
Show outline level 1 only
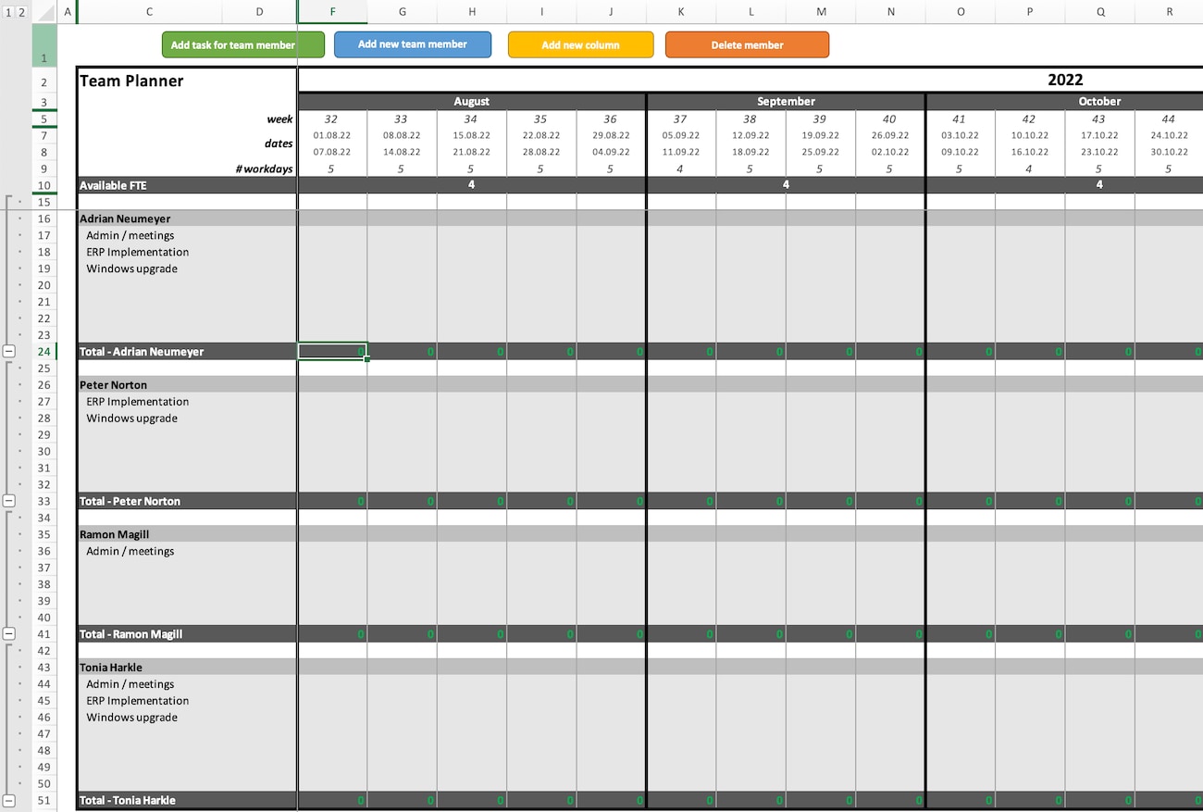[8, 12]
